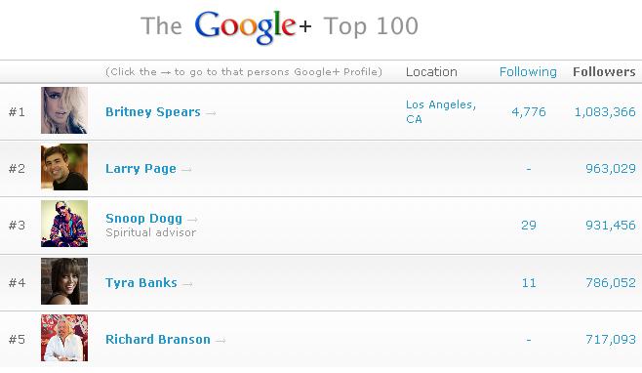Click the arrow icon next to Britney Spears
The width and height of the screenshot is (642, 373).
click(x=211, y=113)
